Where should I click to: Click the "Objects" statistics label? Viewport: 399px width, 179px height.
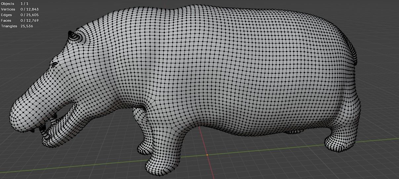pos(8,4)
